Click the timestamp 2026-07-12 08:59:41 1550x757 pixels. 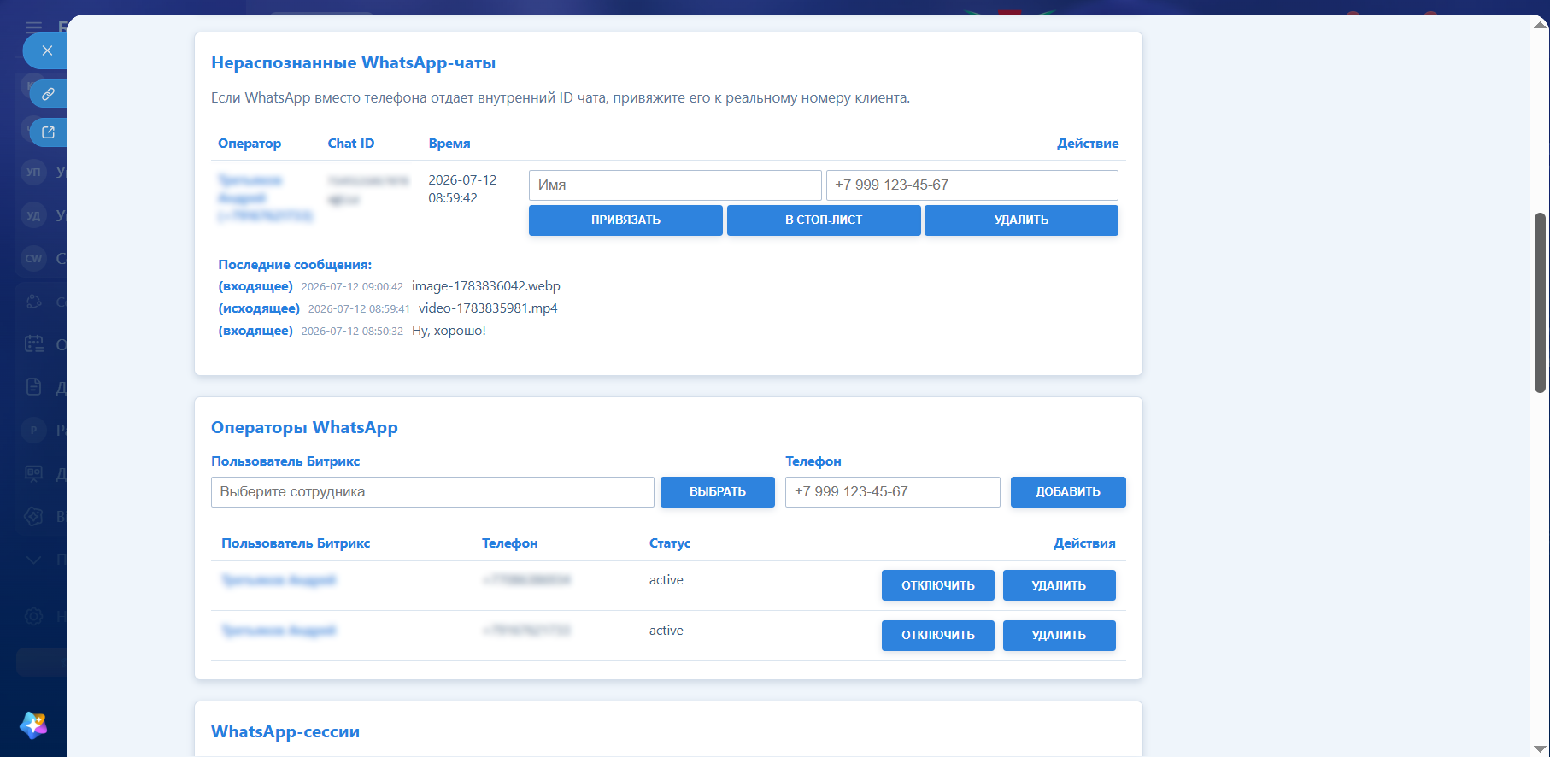359,309
